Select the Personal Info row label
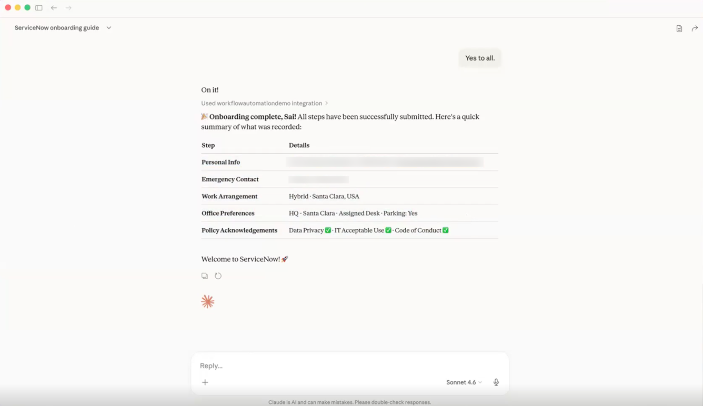Viewport: 703px width, 406px height. pos(220,162)
